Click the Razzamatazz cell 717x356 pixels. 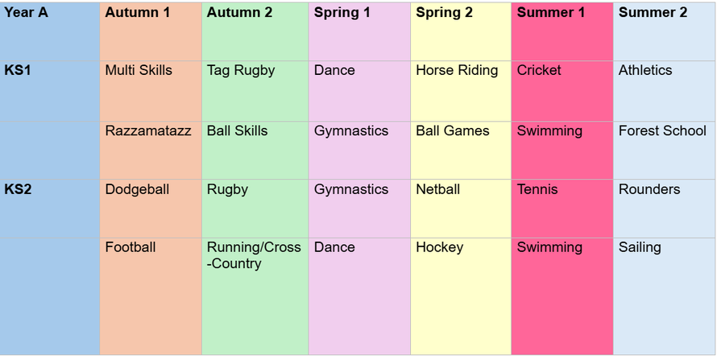[x=148, y=130]
